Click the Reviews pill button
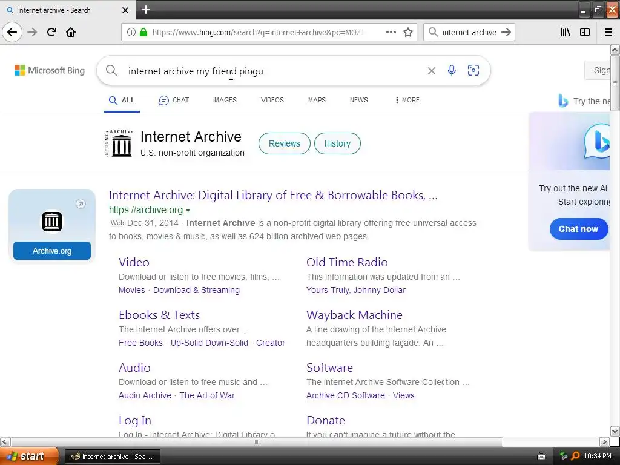620x465 pixels. [x=285, y=143]
